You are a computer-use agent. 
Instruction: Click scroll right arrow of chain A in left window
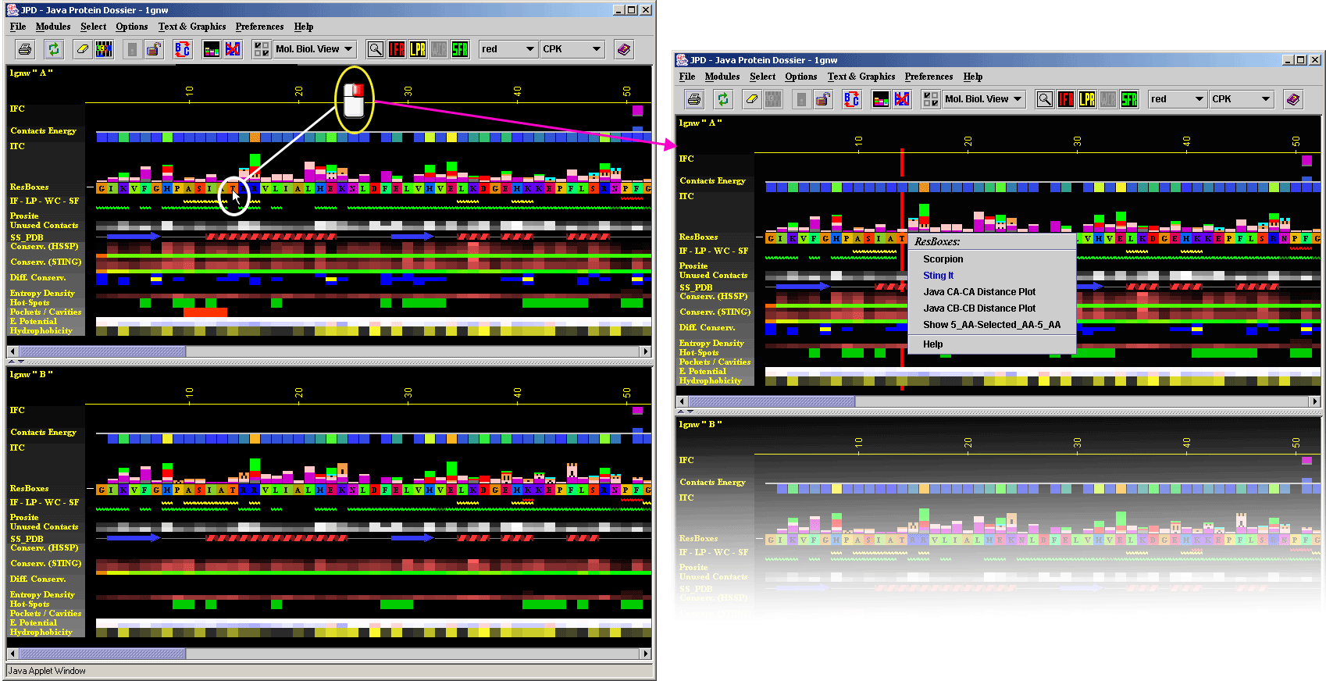646,351
